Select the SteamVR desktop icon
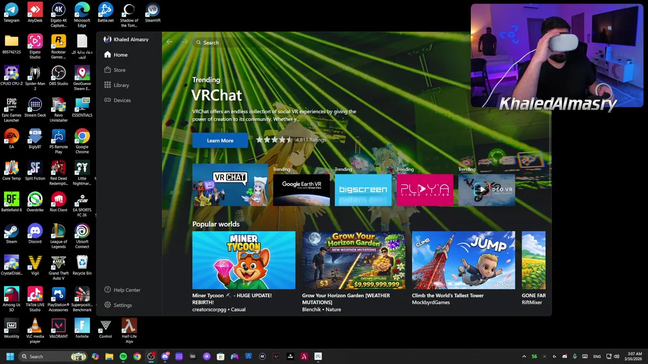The height and width of the screenshot is (364, 648). [x=152, y=13]
